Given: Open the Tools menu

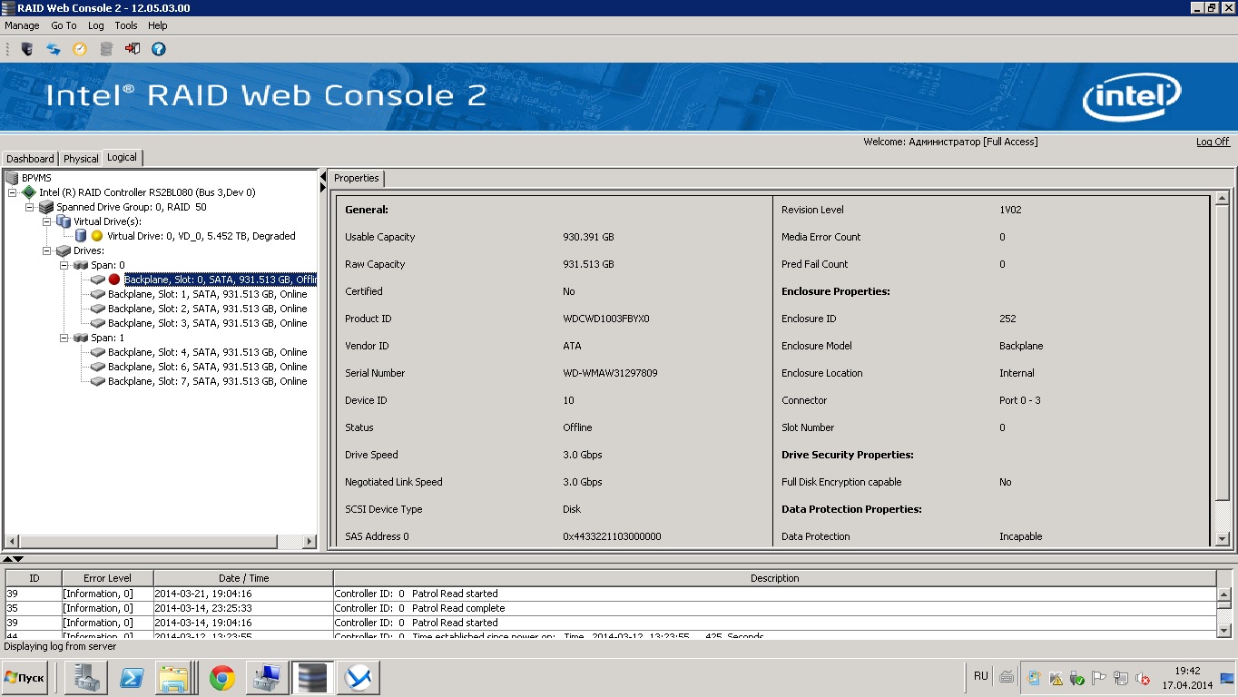Looking at the screenshot, I should [125, 25].
